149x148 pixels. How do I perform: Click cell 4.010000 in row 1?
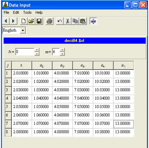(63, 74)
